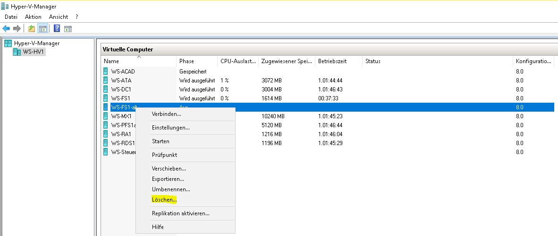Select the WS-PFS1 virtual machine icon

point(105,125)
